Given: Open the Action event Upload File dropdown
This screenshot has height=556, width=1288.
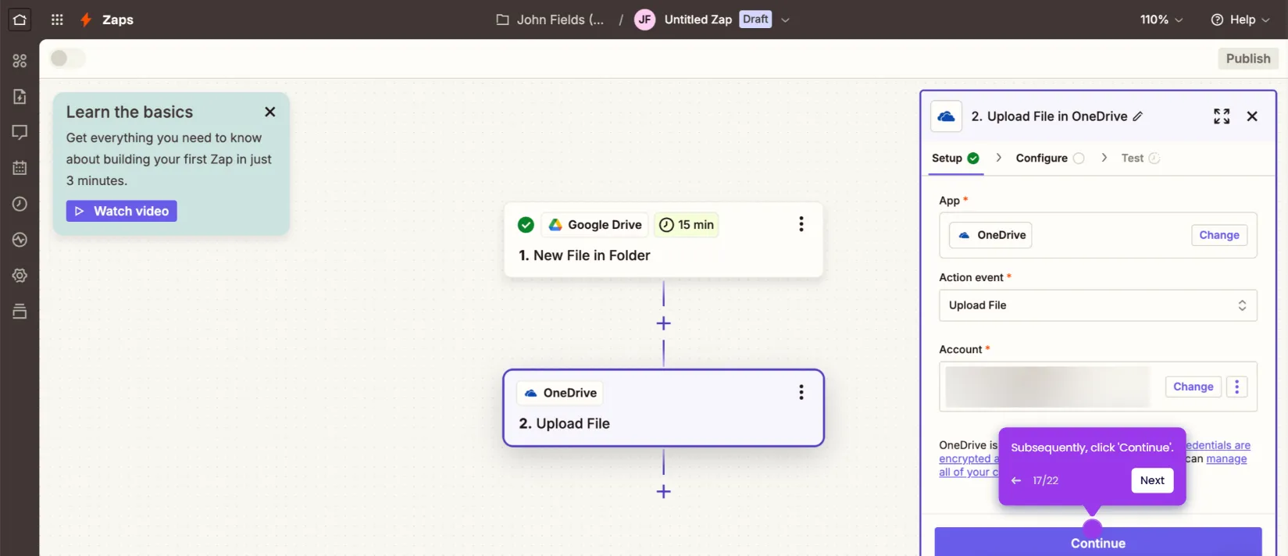Looking at the screenshot, I should click(1097, 305).
